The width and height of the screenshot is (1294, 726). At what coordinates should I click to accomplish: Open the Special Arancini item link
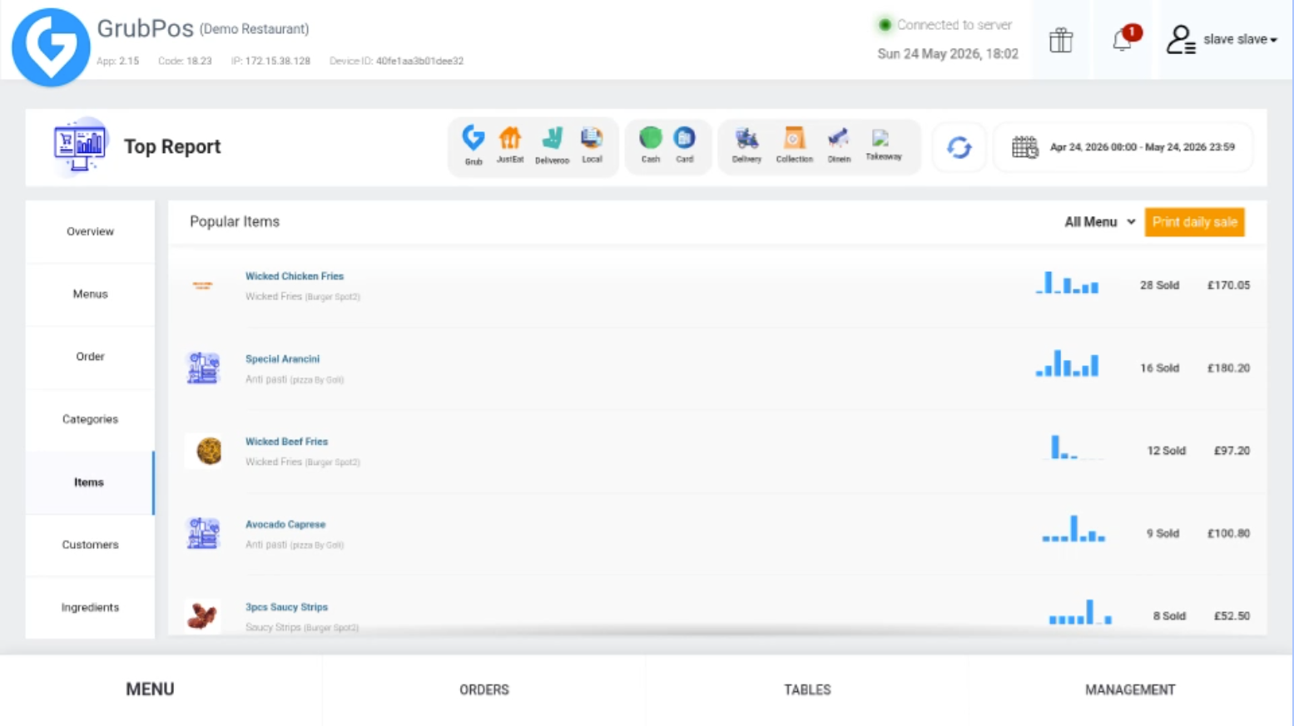coord(282,359)
